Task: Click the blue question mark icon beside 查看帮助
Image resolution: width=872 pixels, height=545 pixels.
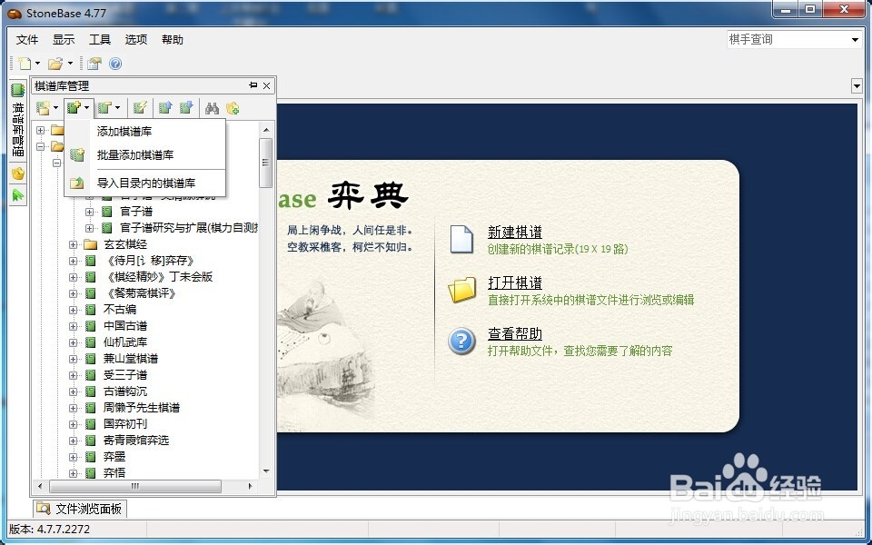Action: [462, 341]
